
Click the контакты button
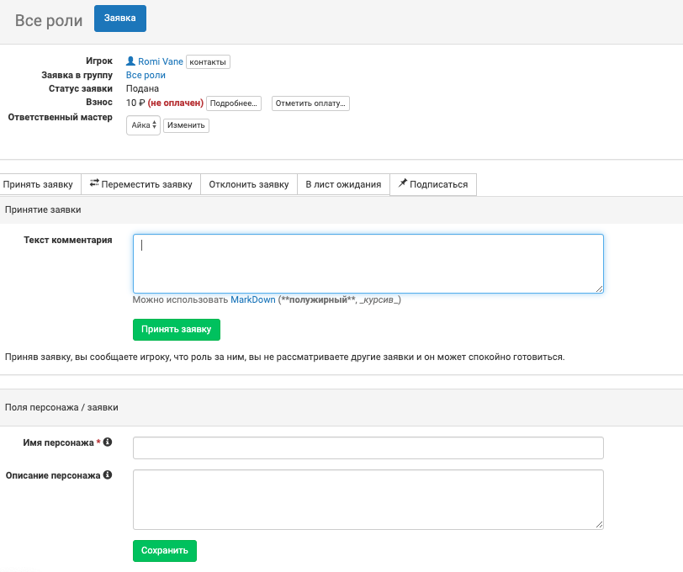point(208,62)
